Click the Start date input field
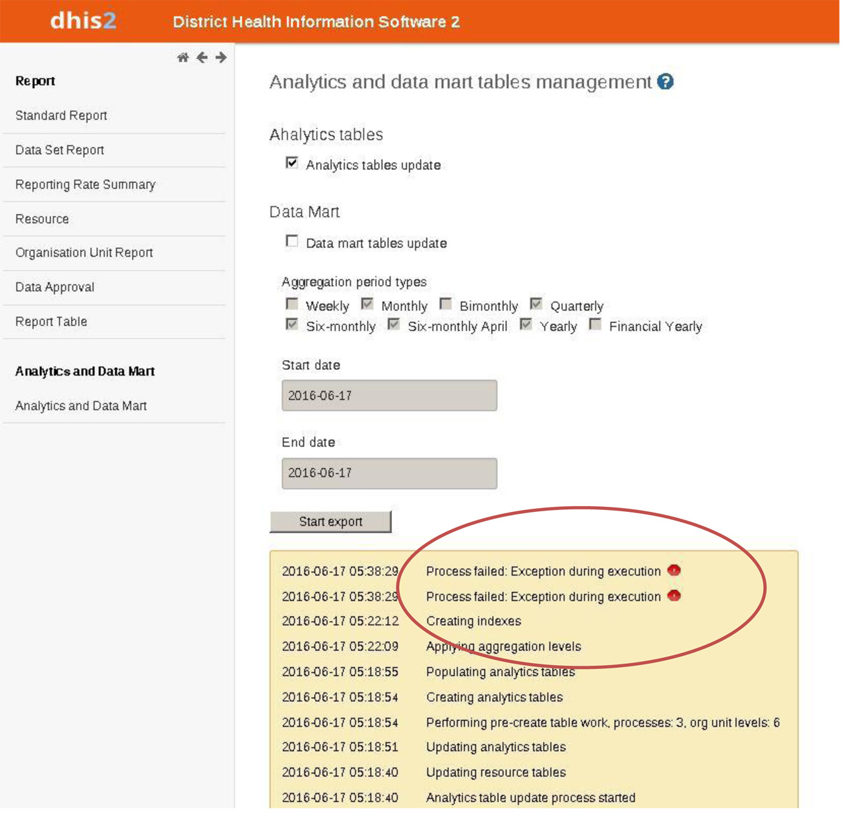The height and width of the screenshot is (817, 866). point(389,396)
